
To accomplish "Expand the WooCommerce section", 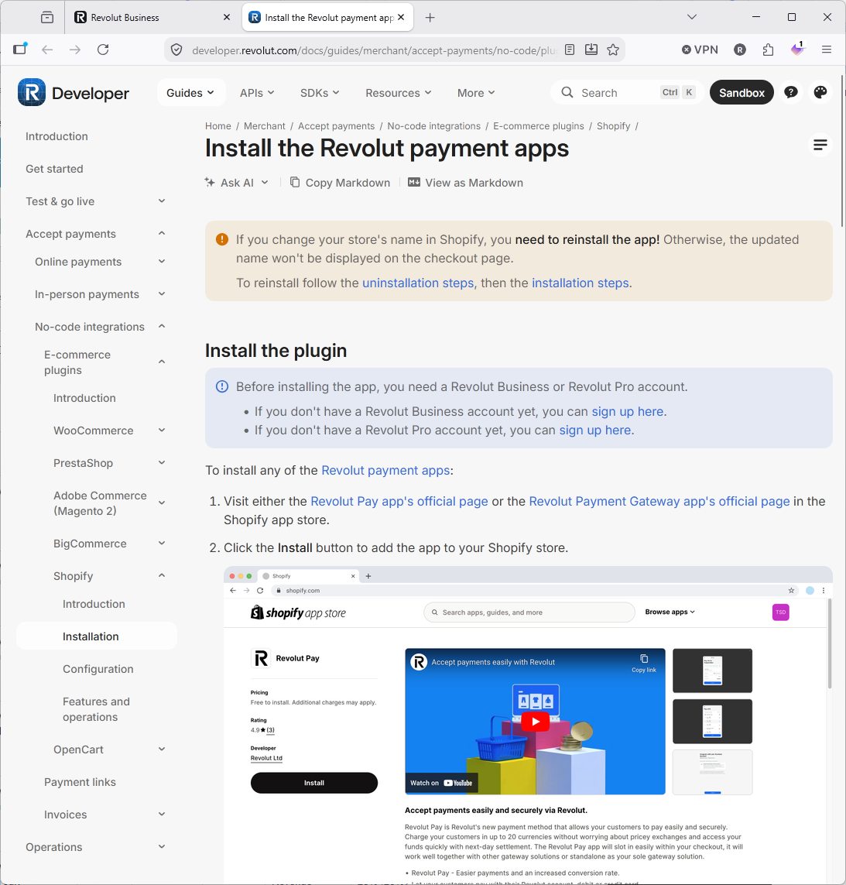I will tap(162, 430).
